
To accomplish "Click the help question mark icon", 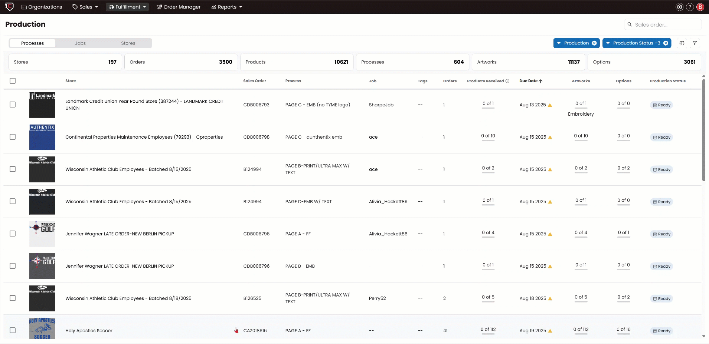I will pos(690,7).
